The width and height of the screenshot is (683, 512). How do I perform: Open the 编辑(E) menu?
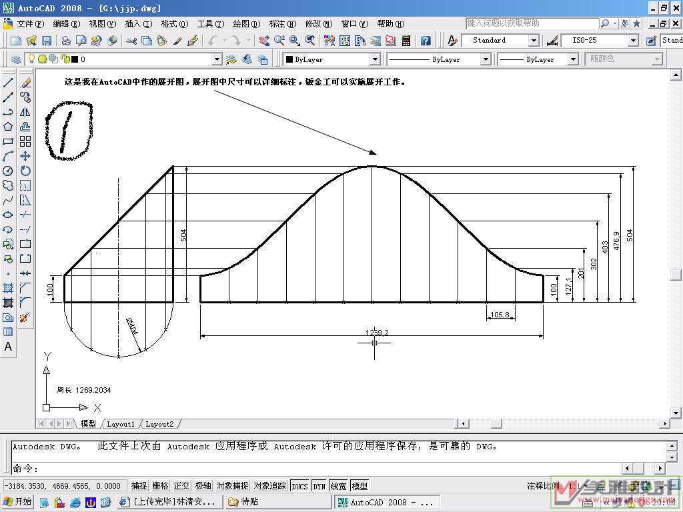(x=66, y=24)
